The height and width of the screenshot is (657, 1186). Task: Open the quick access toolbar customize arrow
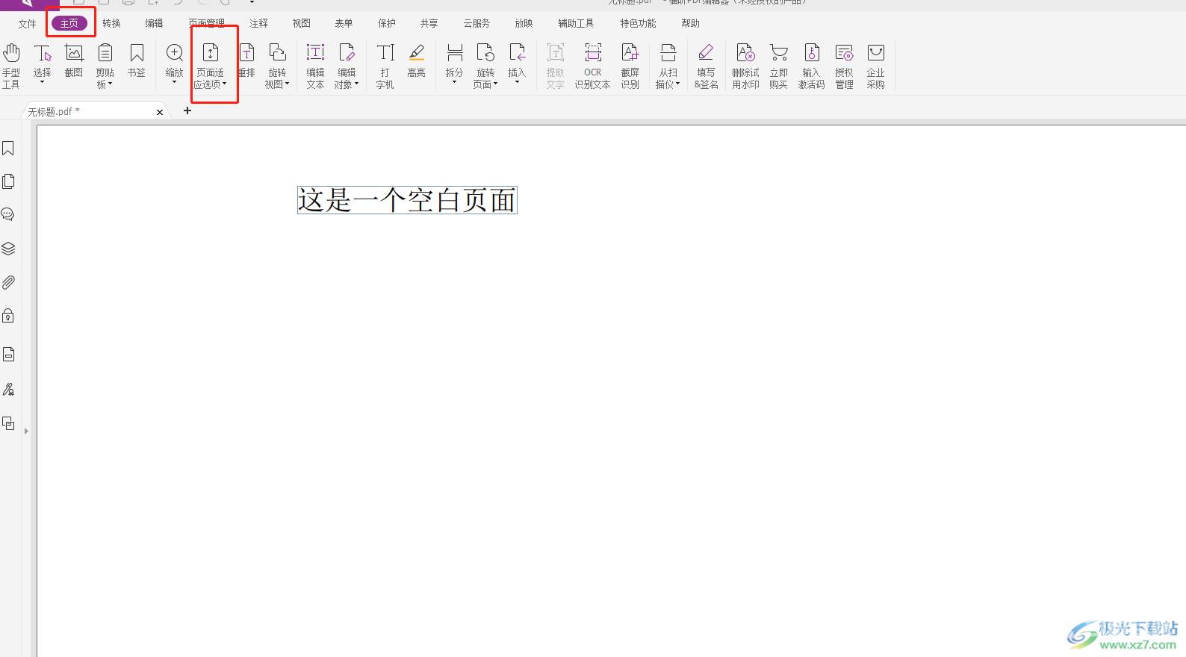click(252, 2)
